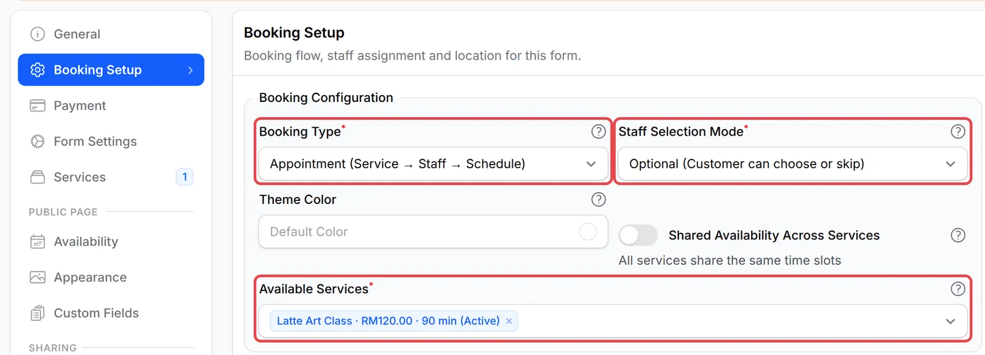Click 'All services share the same time slots' text
The width and height of the screenshot is (985, 355).
coord(730,260)
